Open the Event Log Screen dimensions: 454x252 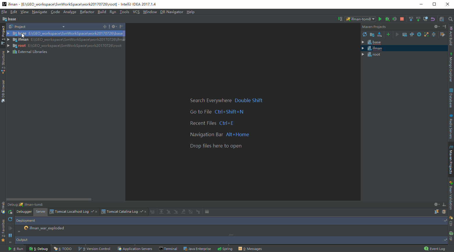click(435, 249)
